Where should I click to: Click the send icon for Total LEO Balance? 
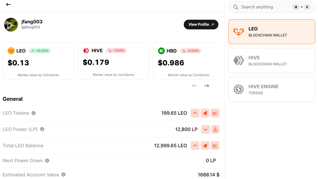(205, 146)
